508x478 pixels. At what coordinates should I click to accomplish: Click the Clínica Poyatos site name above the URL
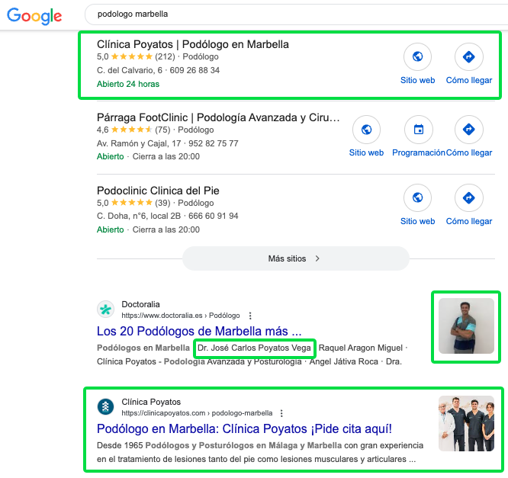click(x=151, y=402)
